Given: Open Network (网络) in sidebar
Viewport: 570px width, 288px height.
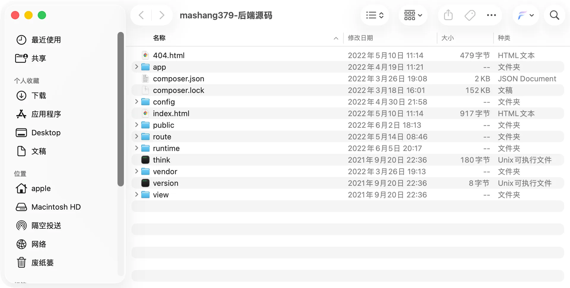Looking at the screenshot, I should 31,244.
